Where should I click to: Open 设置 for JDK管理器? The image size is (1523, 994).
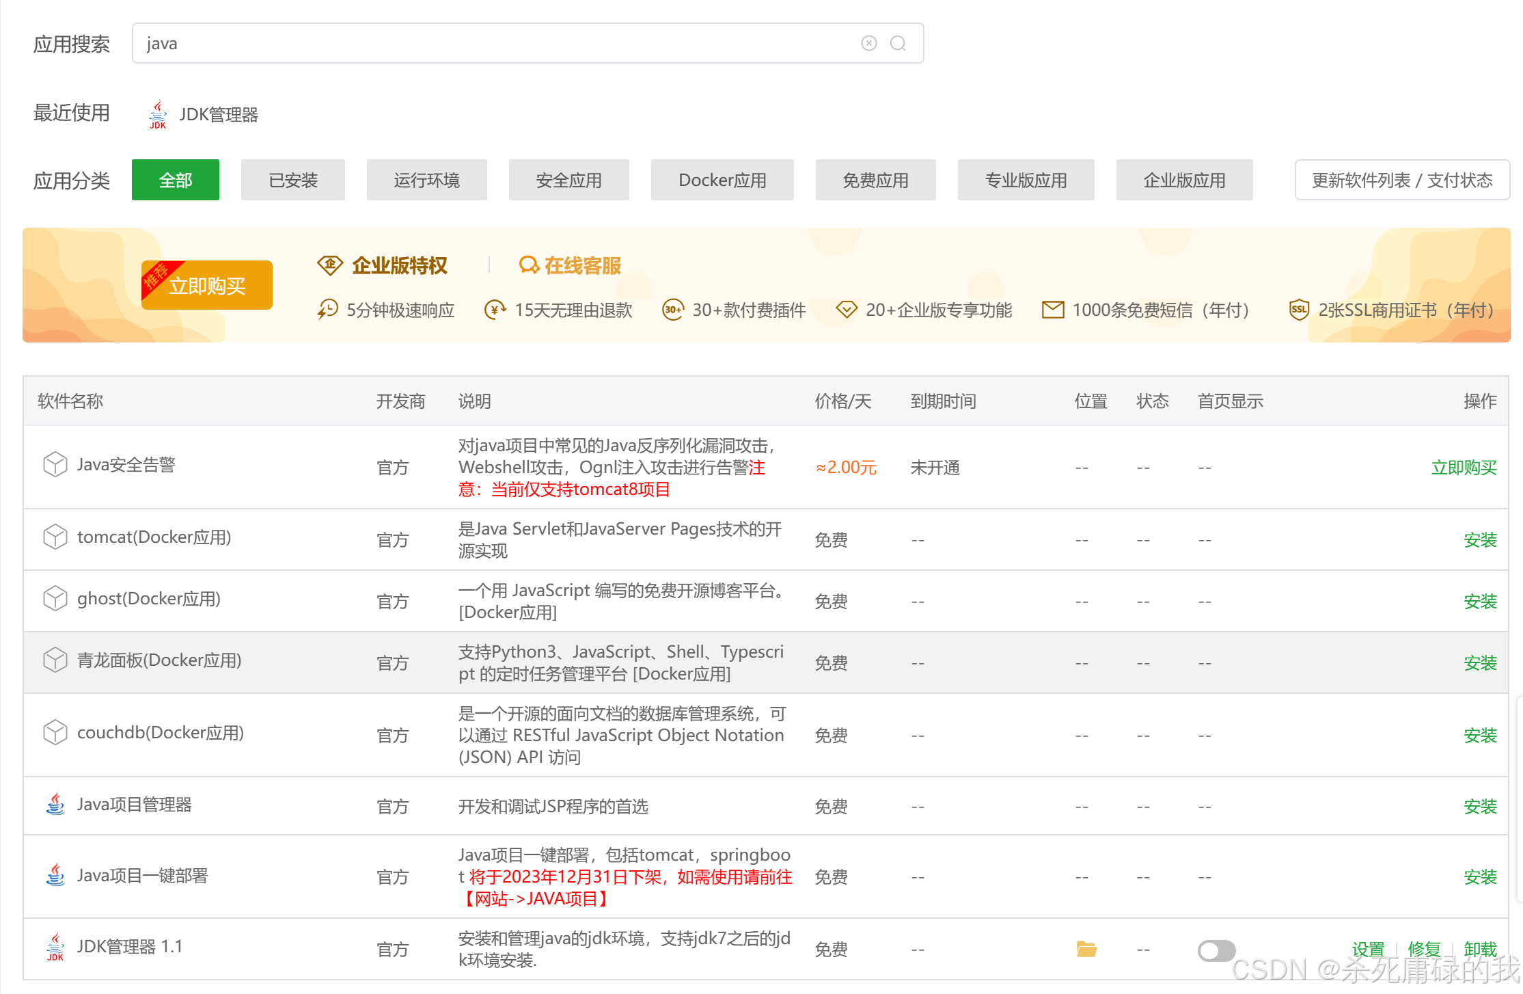1369,950
